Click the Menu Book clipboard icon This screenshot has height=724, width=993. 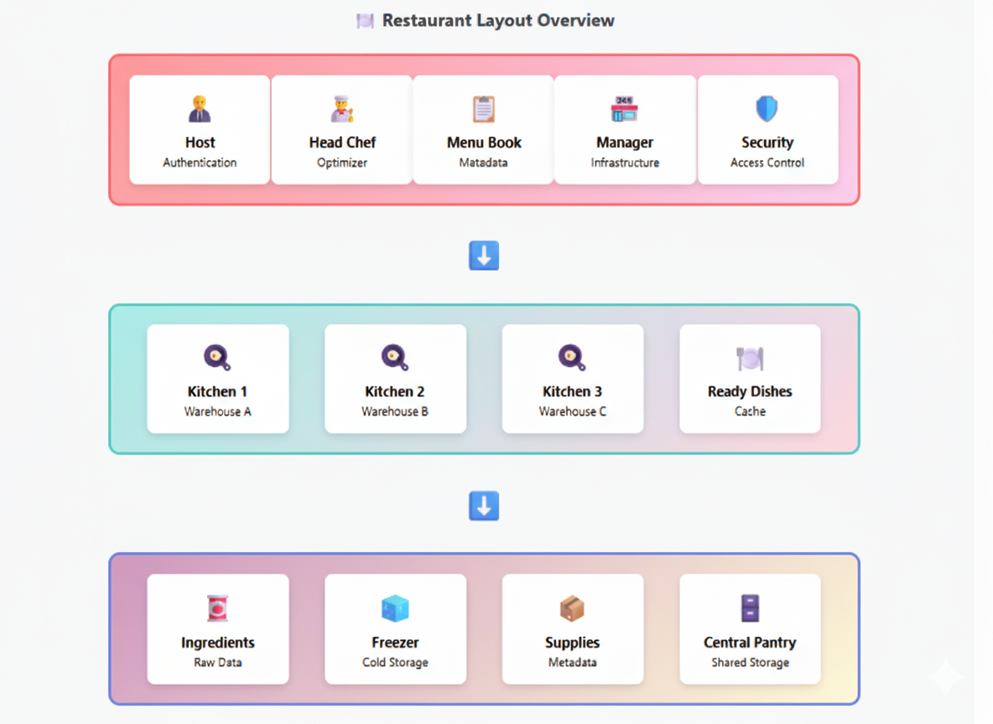[x=484, y=109]
